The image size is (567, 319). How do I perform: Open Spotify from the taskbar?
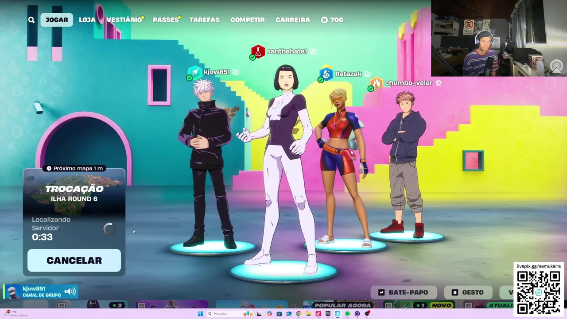click(x=347, y=314)
